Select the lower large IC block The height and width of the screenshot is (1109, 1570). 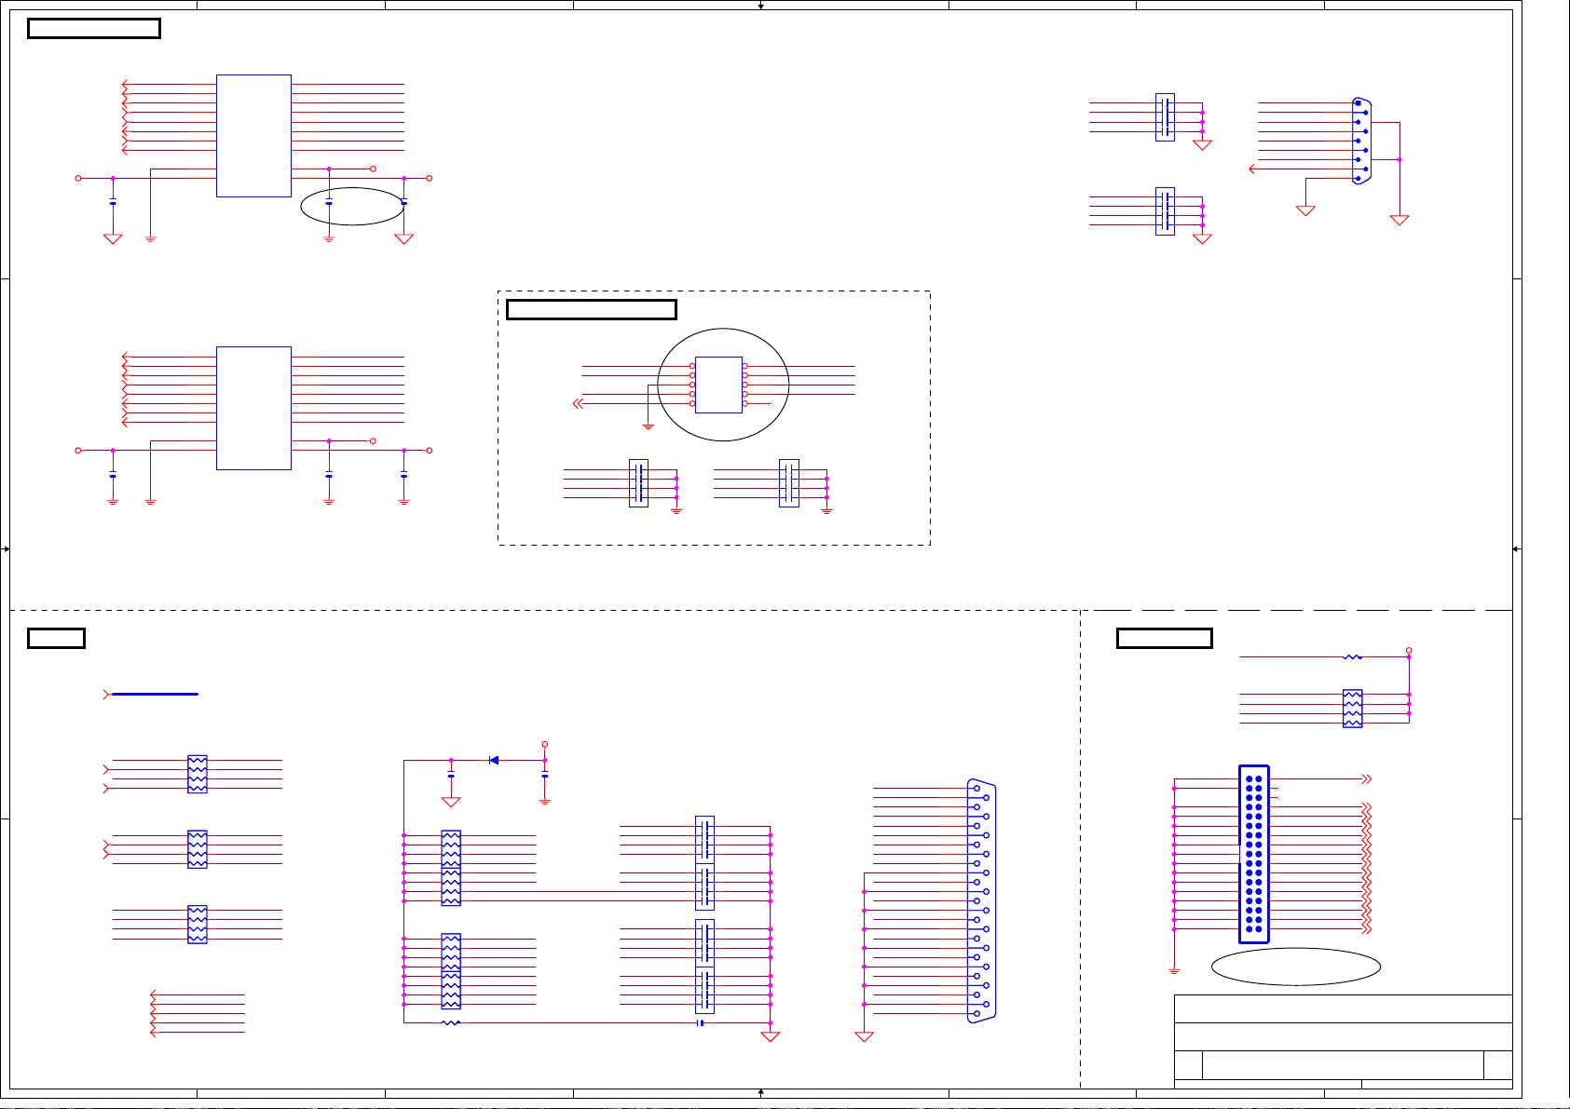tap(253, 408)
